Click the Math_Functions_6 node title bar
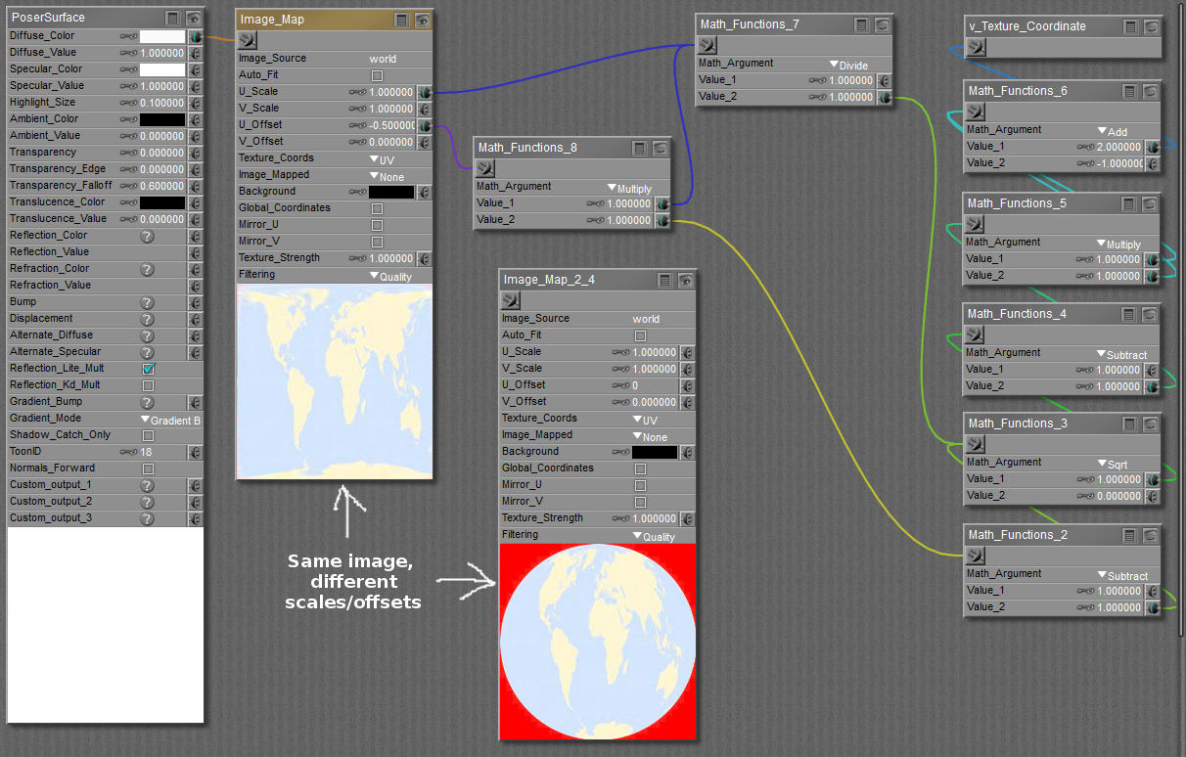The image size is (1186, 757). [x=1037, y=91]
